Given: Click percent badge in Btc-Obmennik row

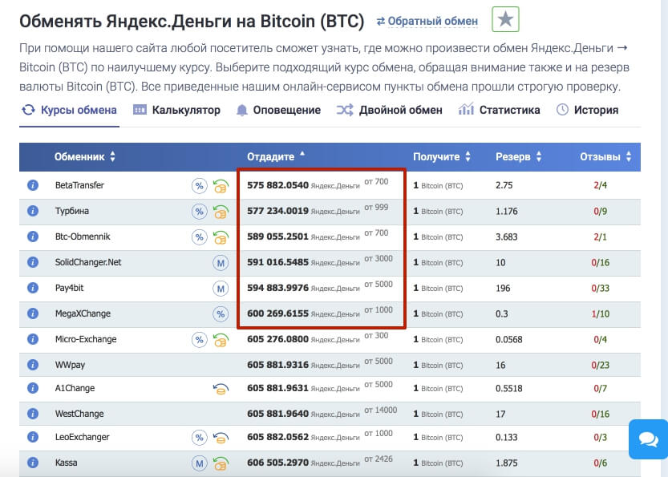Looking at the screenshot, I should tap(199, 237).
